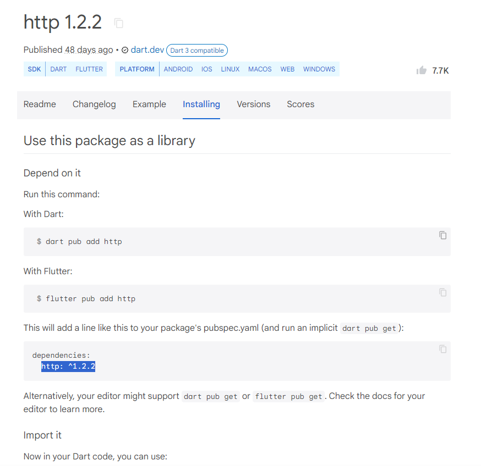Image resolution: width=481 pixels, height=466 pixels.
Task: View the Scores tab
Action: coord(300,104)
